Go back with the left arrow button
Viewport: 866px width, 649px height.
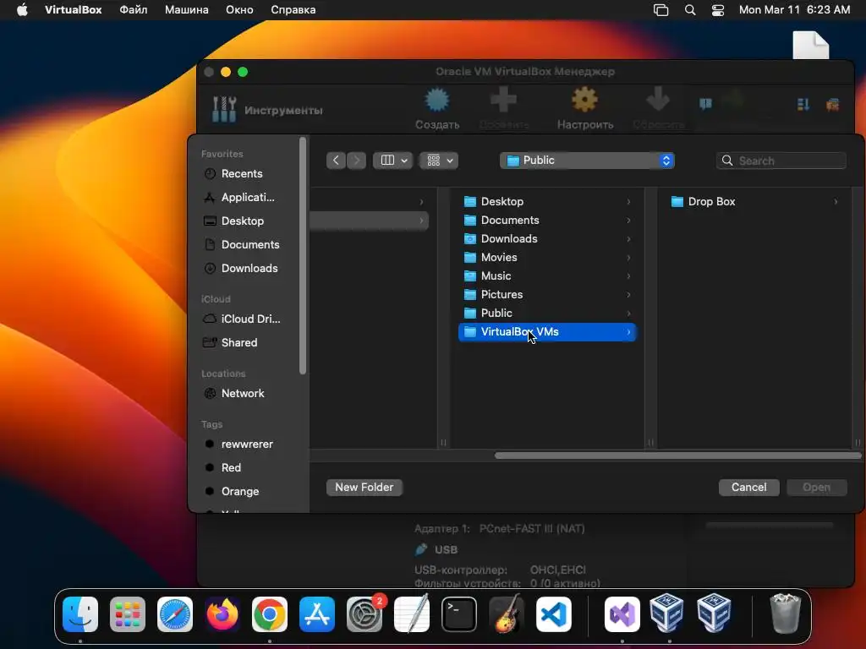[x=336, y=161]
